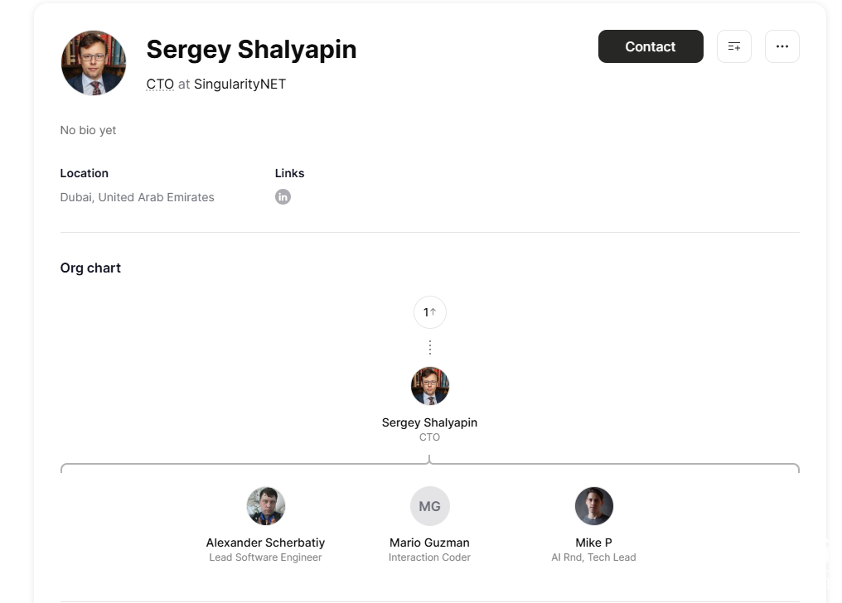Open the SingularityNET company link
The width and height of the screenshot is (842, 603).
[240, 84]
